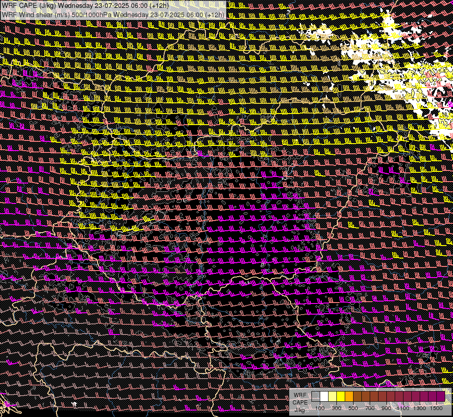Screen dimensions: 453x417
Task: Click the legend label 1300
Action: (x=420, y=408)
